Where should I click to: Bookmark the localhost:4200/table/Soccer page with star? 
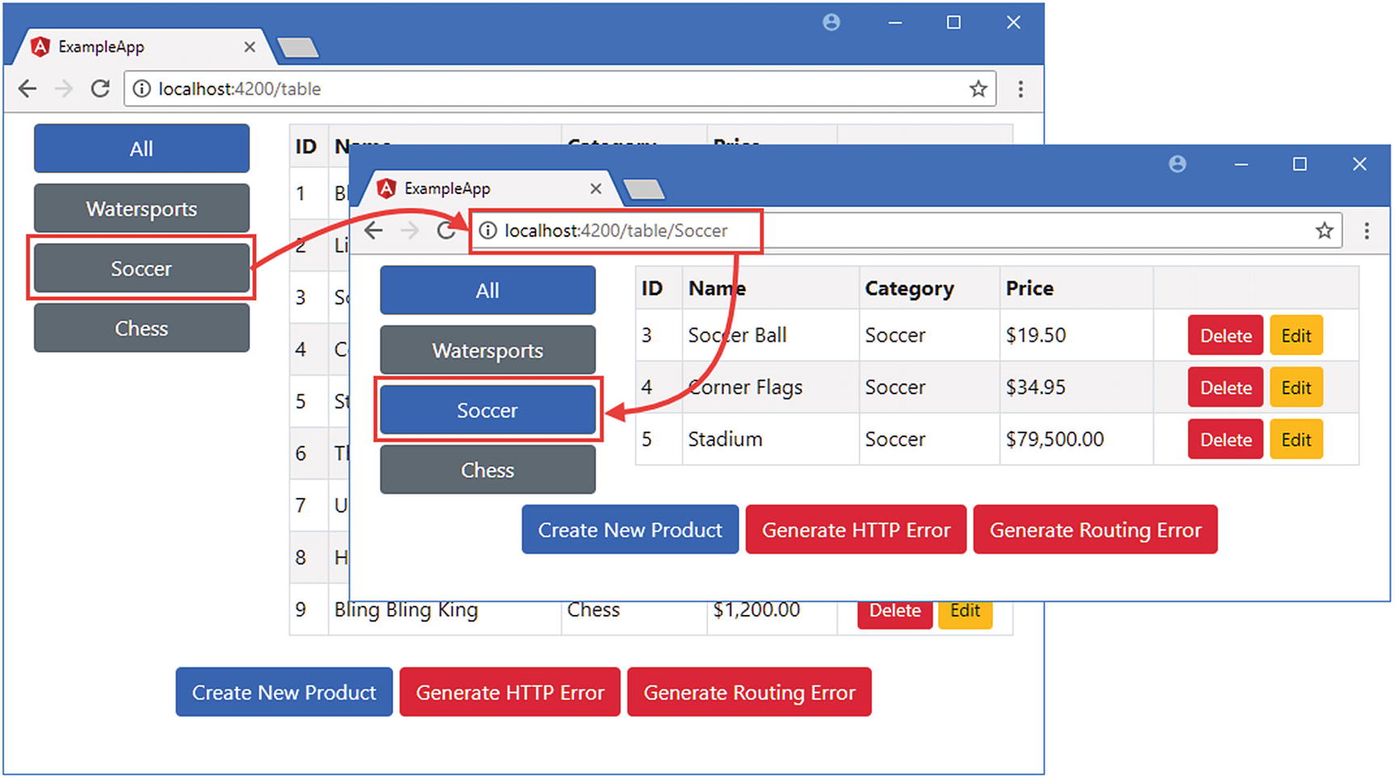1324,230
